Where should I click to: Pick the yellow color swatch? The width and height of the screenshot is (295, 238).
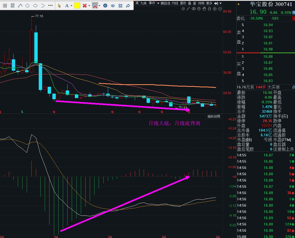77,6
